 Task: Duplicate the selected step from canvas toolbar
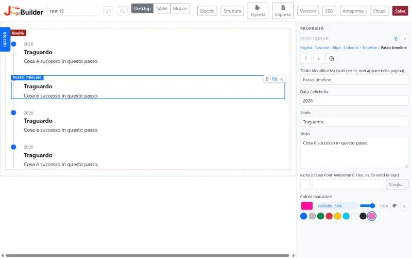tap(274, 79)
